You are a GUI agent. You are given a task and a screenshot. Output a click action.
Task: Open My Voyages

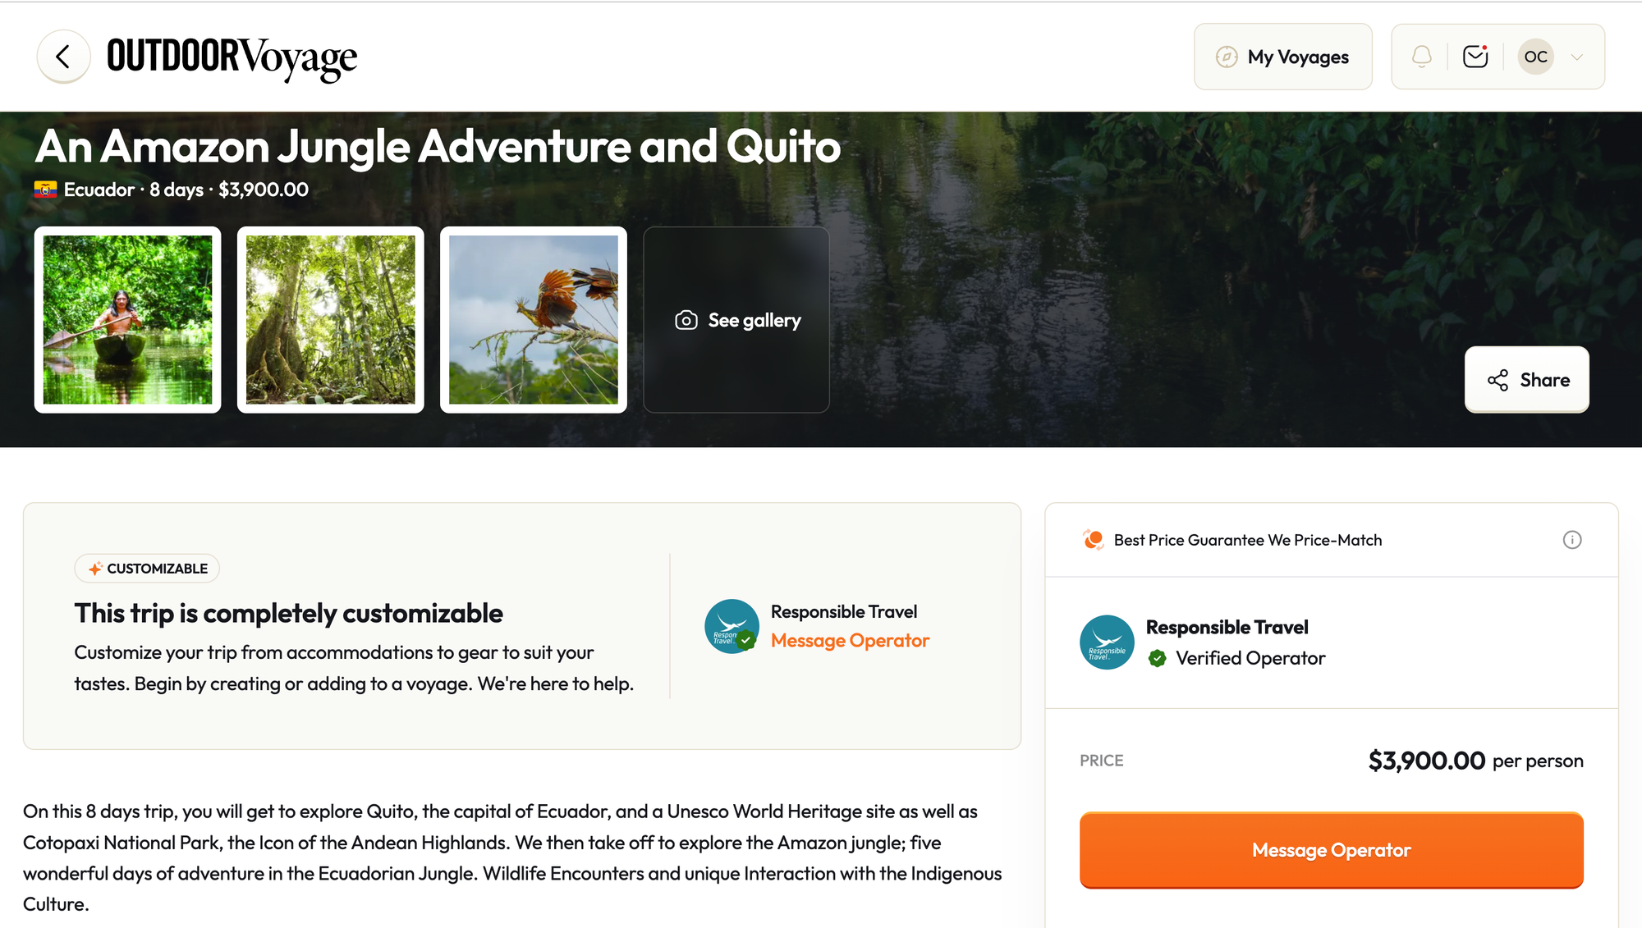[1282, 57]
